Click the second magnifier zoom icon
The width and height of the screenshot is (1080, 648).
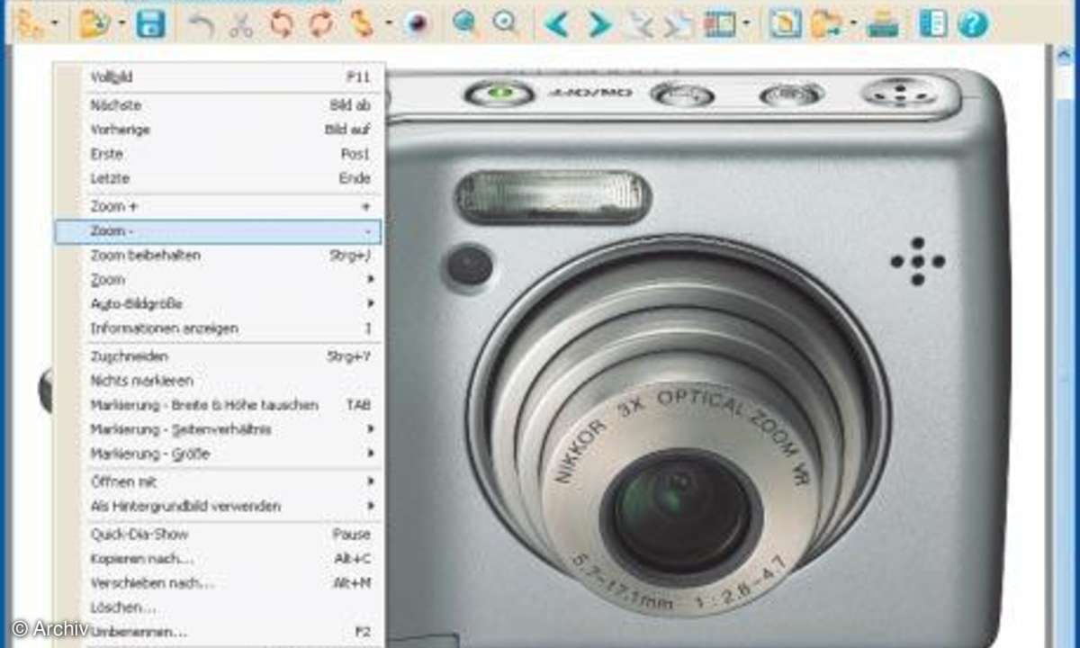506,23
